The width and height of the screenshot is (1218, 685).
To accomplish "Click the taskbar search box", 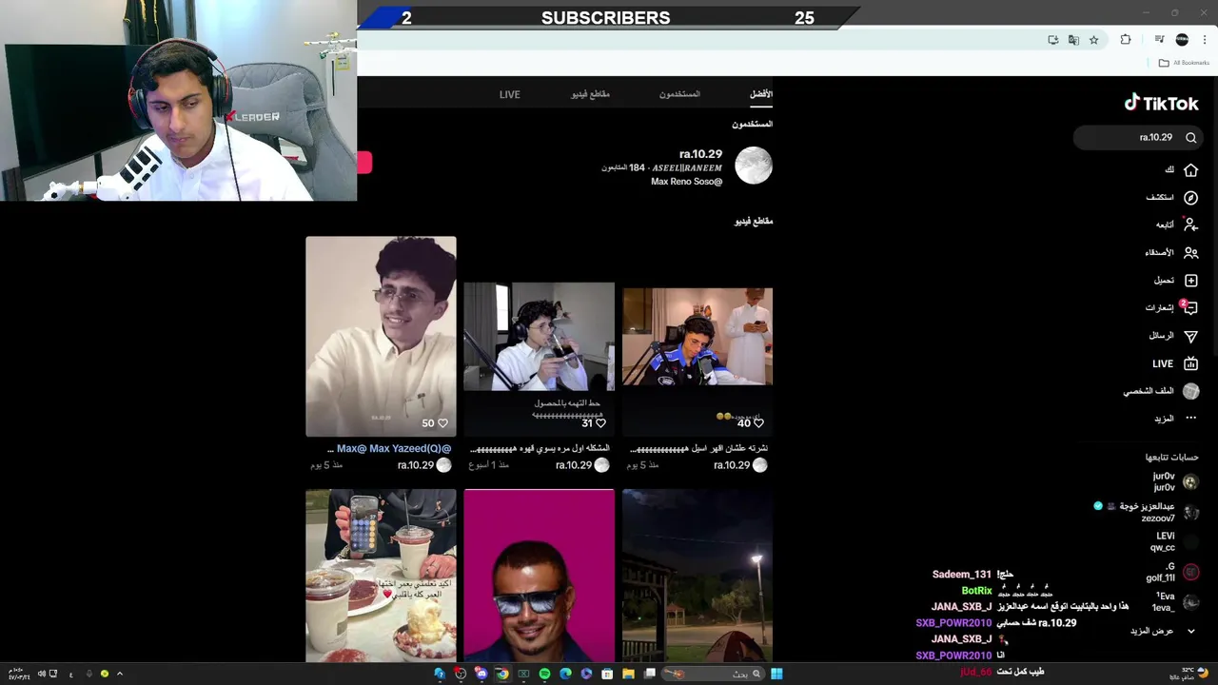I will click(714, 674).
